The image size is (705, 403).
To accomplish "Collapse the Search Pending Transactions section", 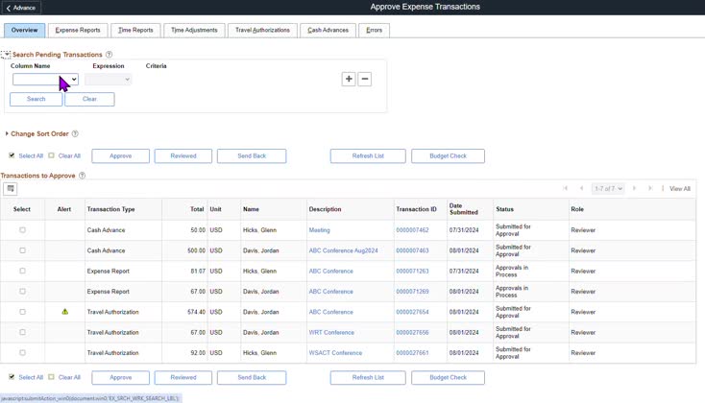I will click(6, 55).
